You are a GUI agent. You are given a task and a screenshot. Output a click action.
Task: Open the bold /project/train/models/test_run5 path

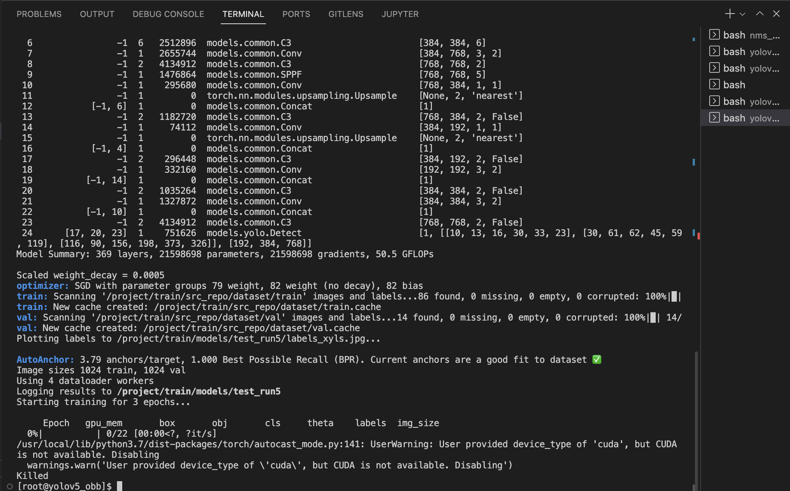[199, 391]
